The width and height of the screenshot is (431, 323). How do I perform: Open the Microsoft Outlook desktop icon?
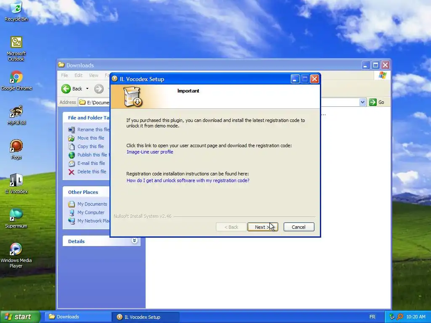tap(16, 49)
